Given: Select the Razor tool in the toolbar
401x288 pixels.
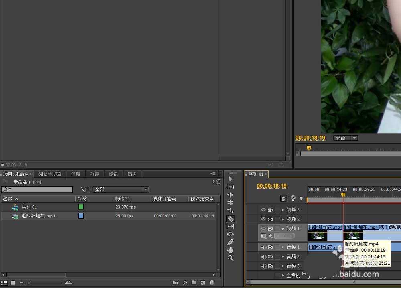Looking at the screenshot, I should pyautogui.click(x=231, y=219).
